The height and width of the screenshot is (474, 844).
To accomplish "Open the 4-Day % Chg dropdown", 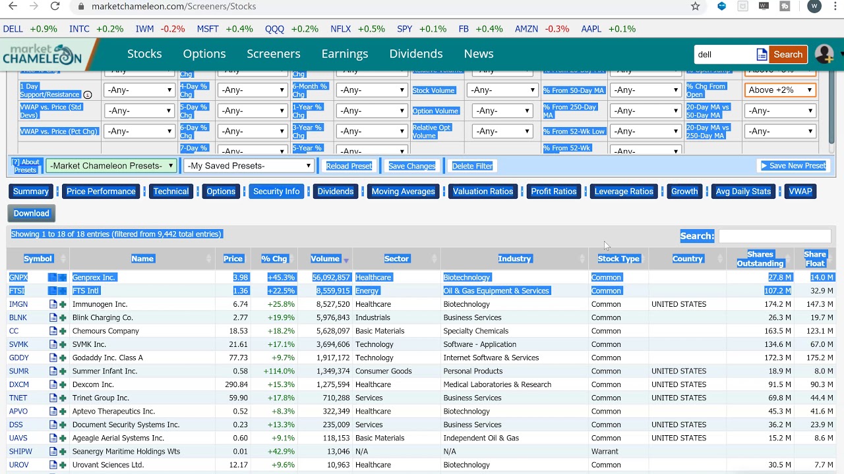I will click(x=252, y=90).
